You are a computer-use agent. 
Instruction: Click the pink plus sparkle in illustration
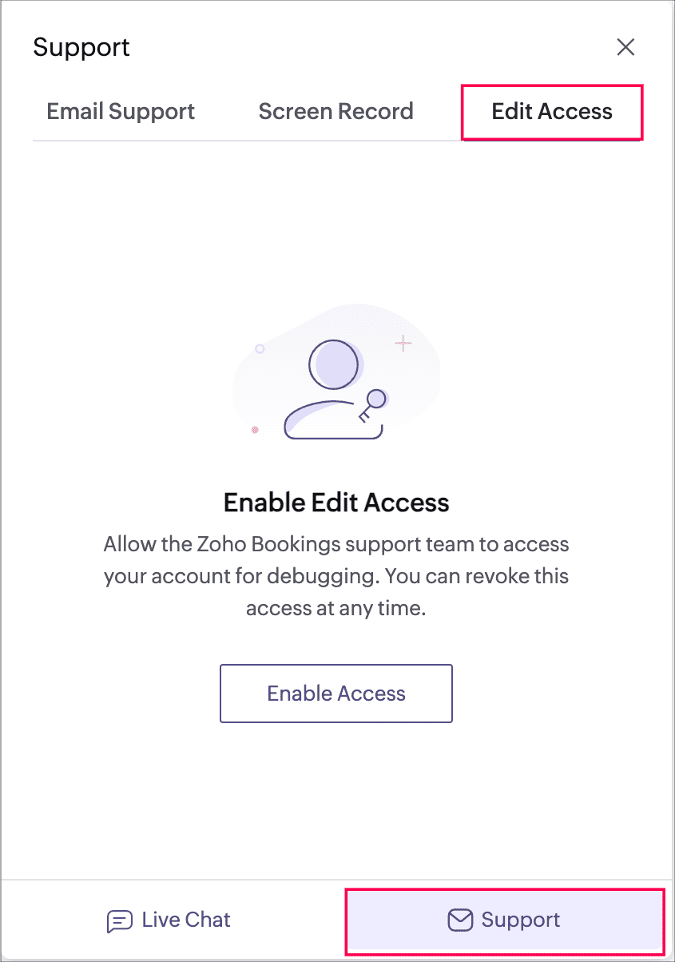pyautogui.click(x=403, y=344)
